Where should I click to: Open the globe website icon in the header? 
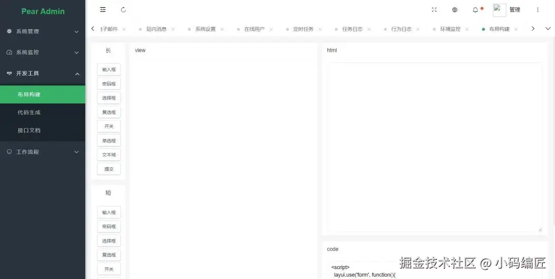click(x=455, y=10)
